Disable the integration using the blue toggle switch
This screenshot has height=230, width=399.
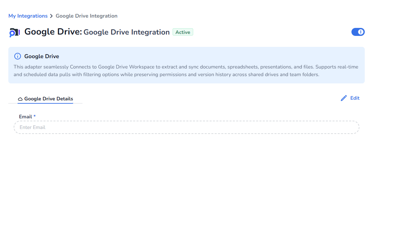[x=358, y=32]
